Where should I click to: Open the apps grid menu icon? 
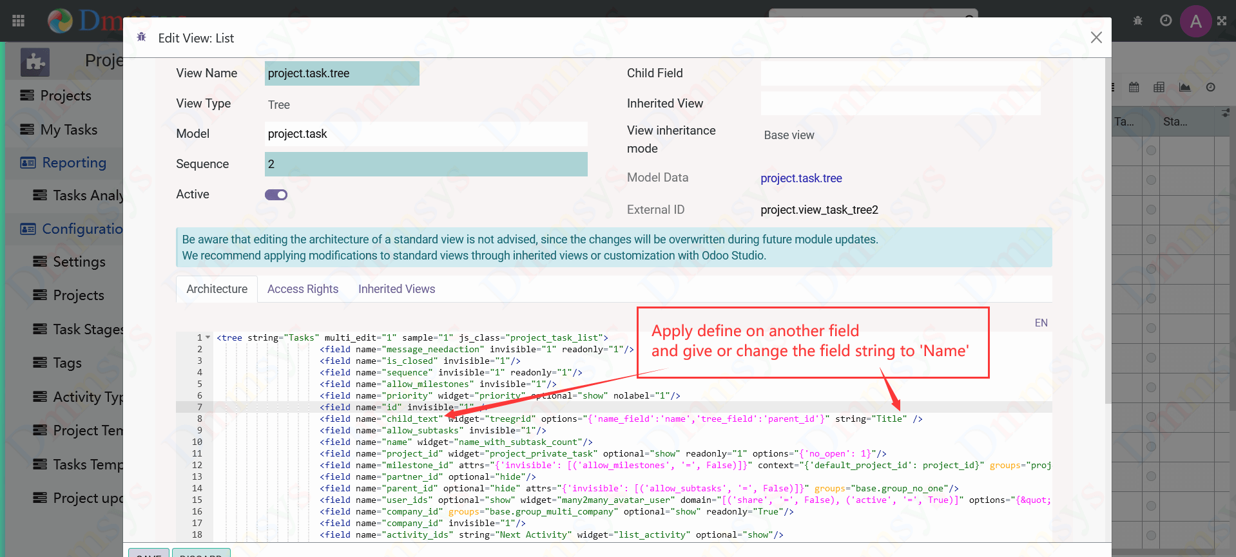(18, 21)
